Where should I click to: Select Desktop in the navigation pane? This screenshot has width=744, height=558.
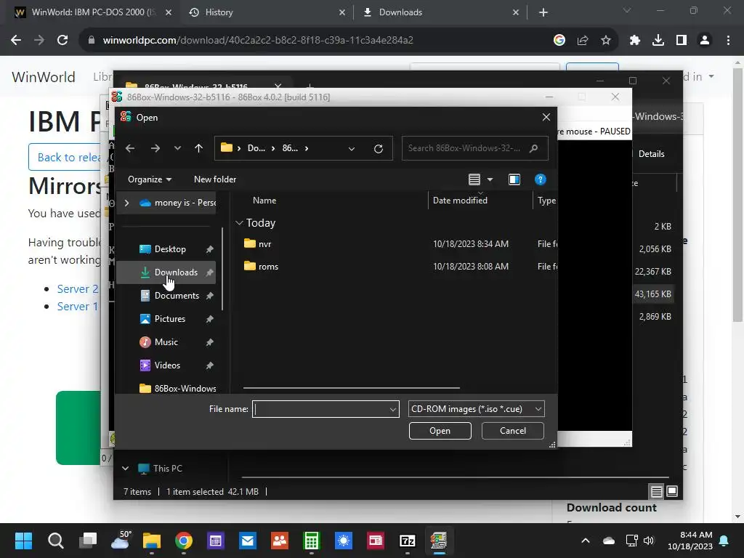pos(166,249)
